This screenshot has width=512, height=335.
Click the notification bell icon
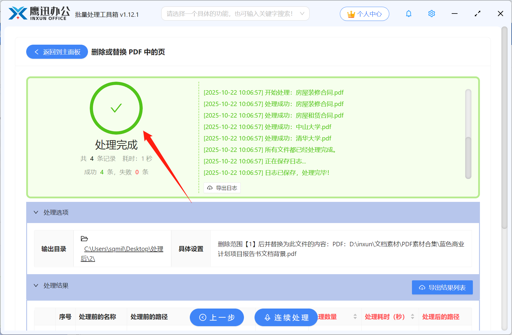tap(409, 14)
